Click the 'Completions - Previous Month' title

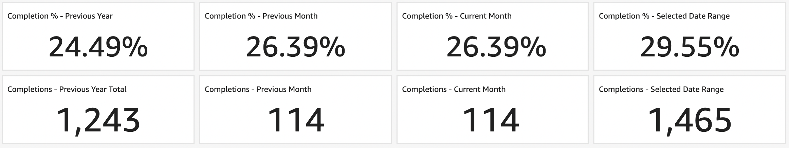(x=258, y=89)
